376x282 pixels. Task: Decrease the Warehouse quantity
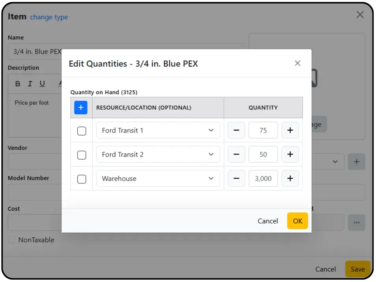point(236,178)
